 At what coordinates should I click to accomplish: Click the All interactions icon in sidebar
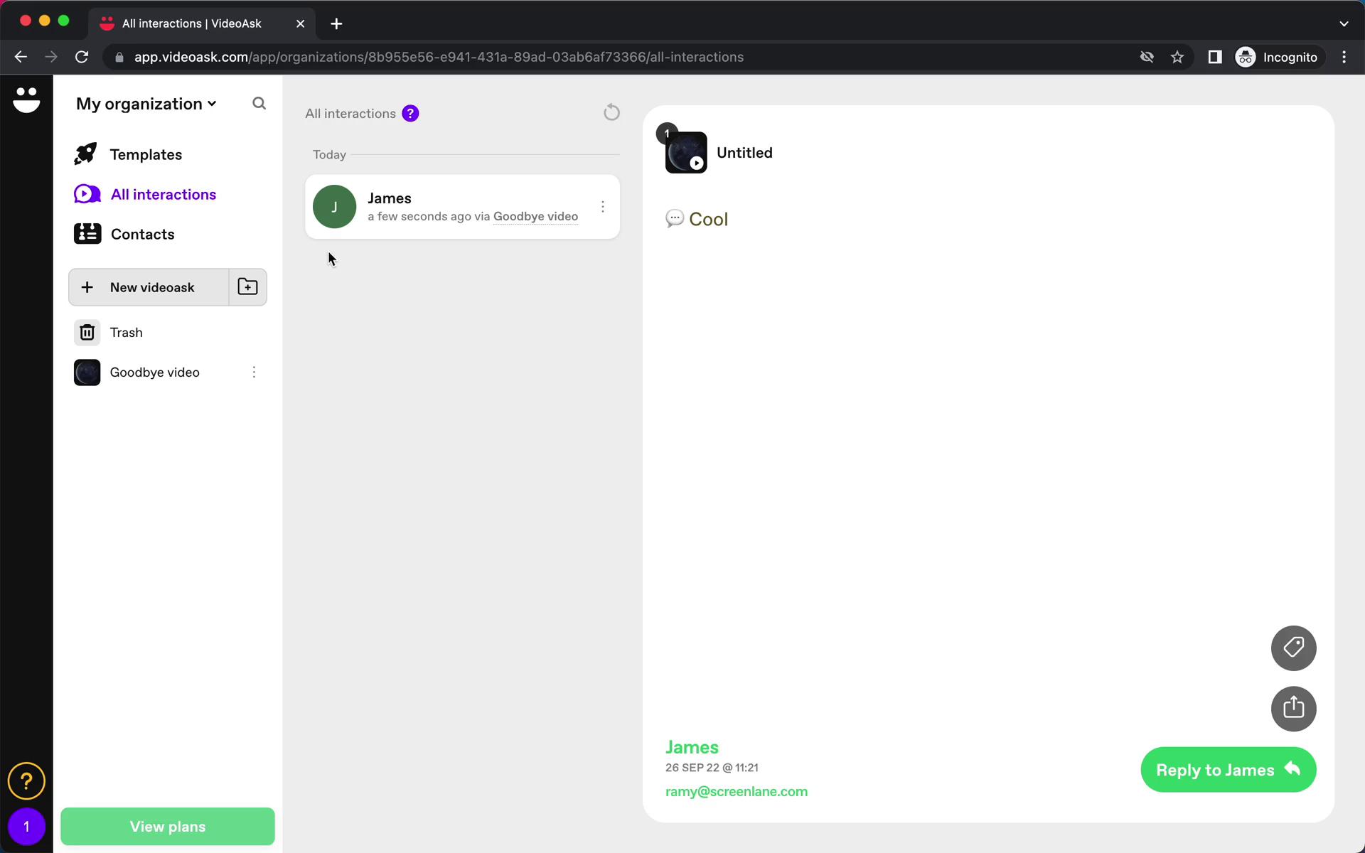87,193
